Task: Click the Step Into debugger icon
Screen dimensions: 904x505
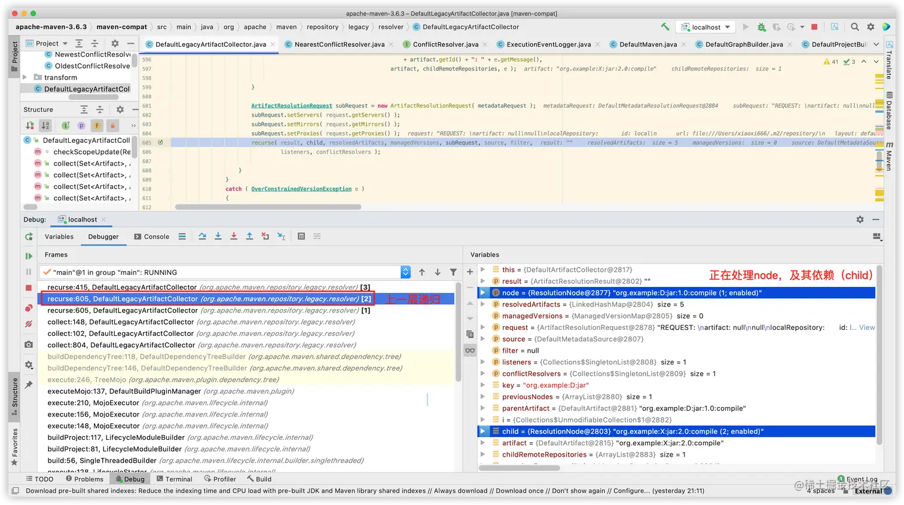Action: click(x=218, y=236)
